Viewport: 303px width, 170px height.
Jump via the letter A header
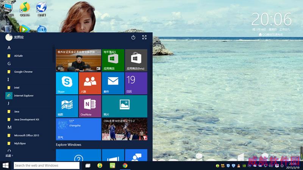coord(9,48)
